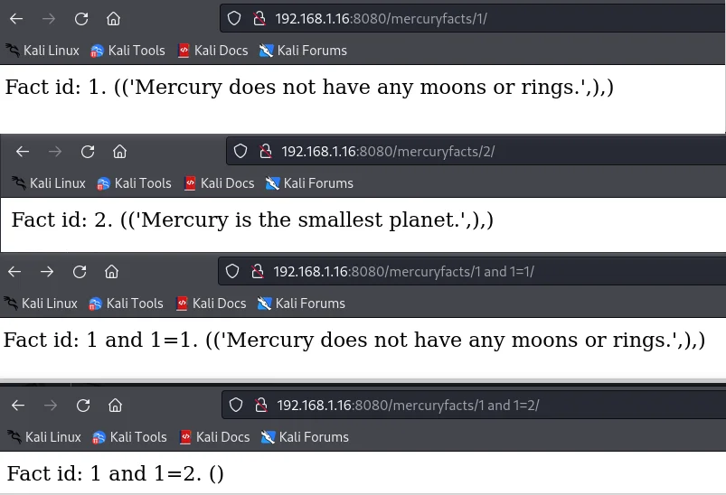This screenshot has height=495, width=726.
Task: Go forward in the mercuryfacts/1 and 1=1/ window
Action: (x=47, y=272)
